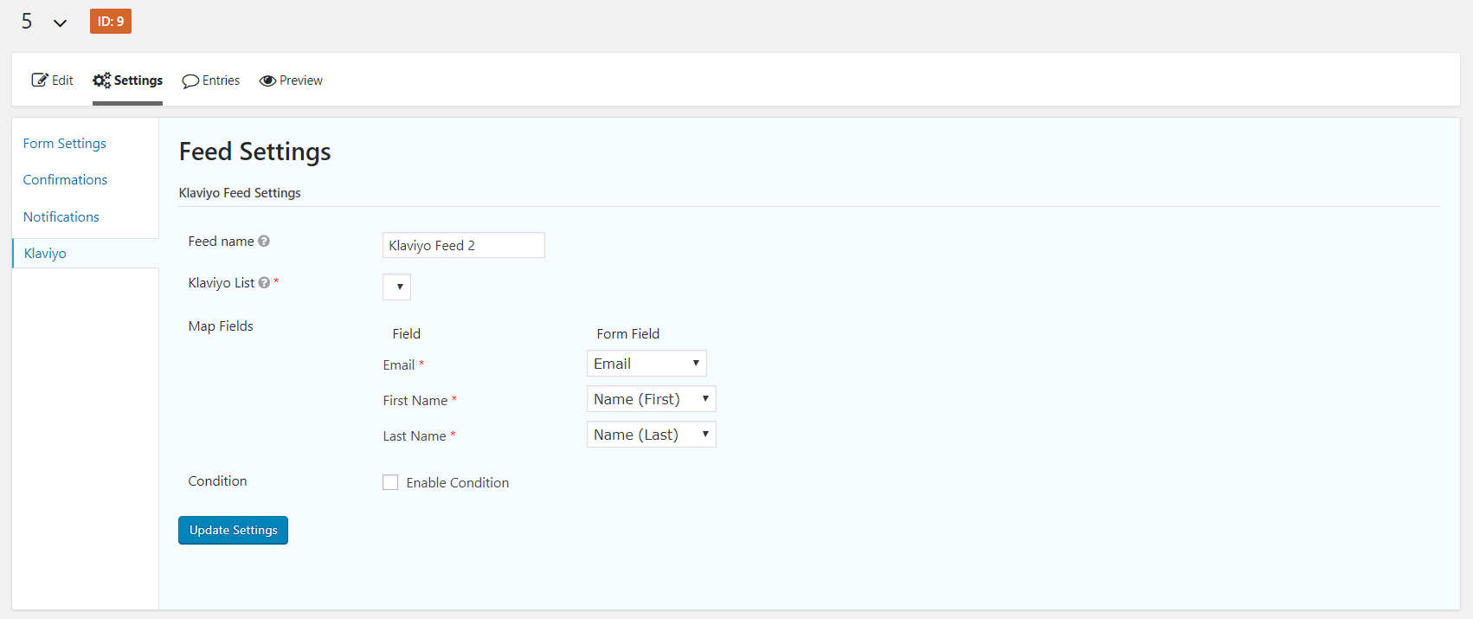Expand the form switcher chevron
This screenshot has width=1473, height=619.
60,23
